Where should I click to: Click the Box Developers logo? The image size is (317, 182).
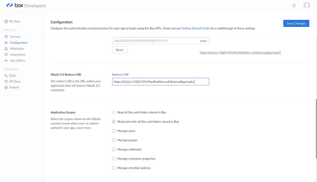pyautogui.click(x=26, y=5)
